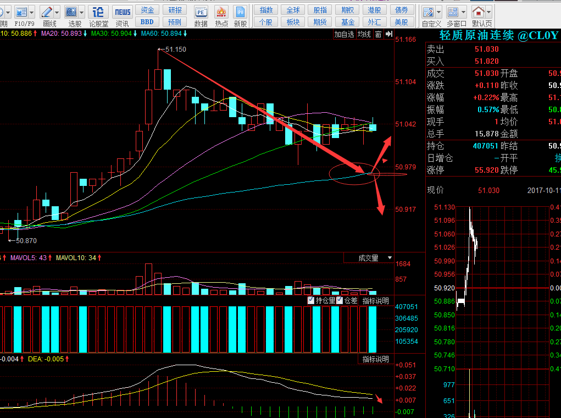The image size is (561, 418).
Task: Click the collapse arrow next to 窗
Action: tap(388, 34)
